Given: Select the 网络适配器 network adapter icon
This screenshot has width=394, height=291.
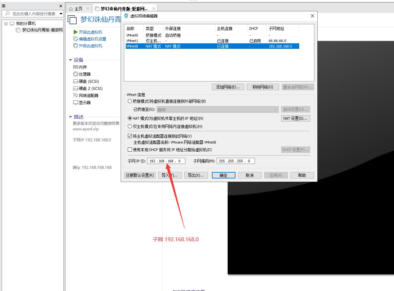Looking at the screenshot, I should coord(76,95).
